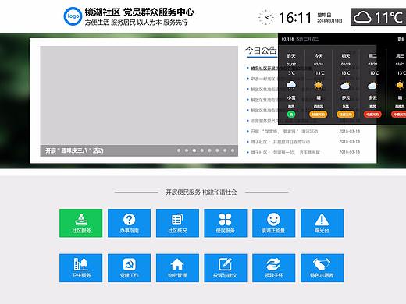Select the second carousel dot
This screenshot has height=304, width=406.
click(x=187, y=150)
